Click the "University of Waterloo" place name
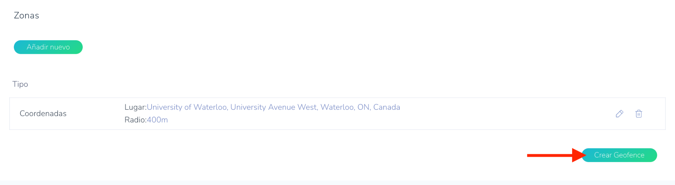The width and height of the screenshot is (675, 185). click(x=187, y=107)
